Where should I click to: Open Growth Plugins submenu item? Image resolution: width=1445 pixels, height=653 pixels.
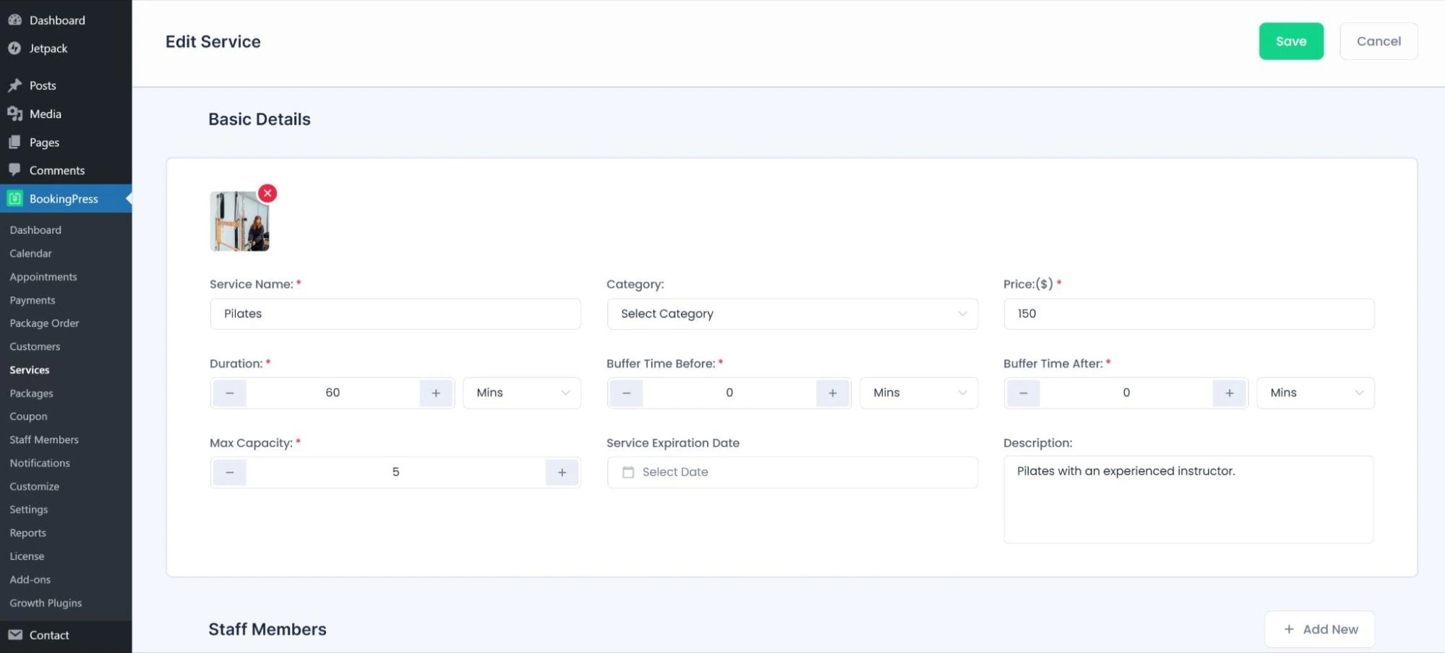point(46,603)
